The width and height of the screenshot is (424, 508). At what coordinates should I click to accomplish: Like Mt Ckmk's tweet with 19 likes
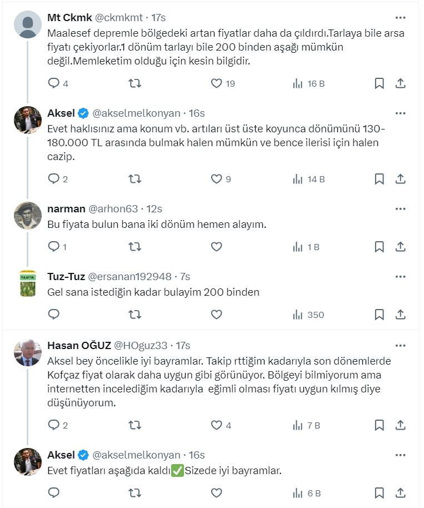pos(217,83)
